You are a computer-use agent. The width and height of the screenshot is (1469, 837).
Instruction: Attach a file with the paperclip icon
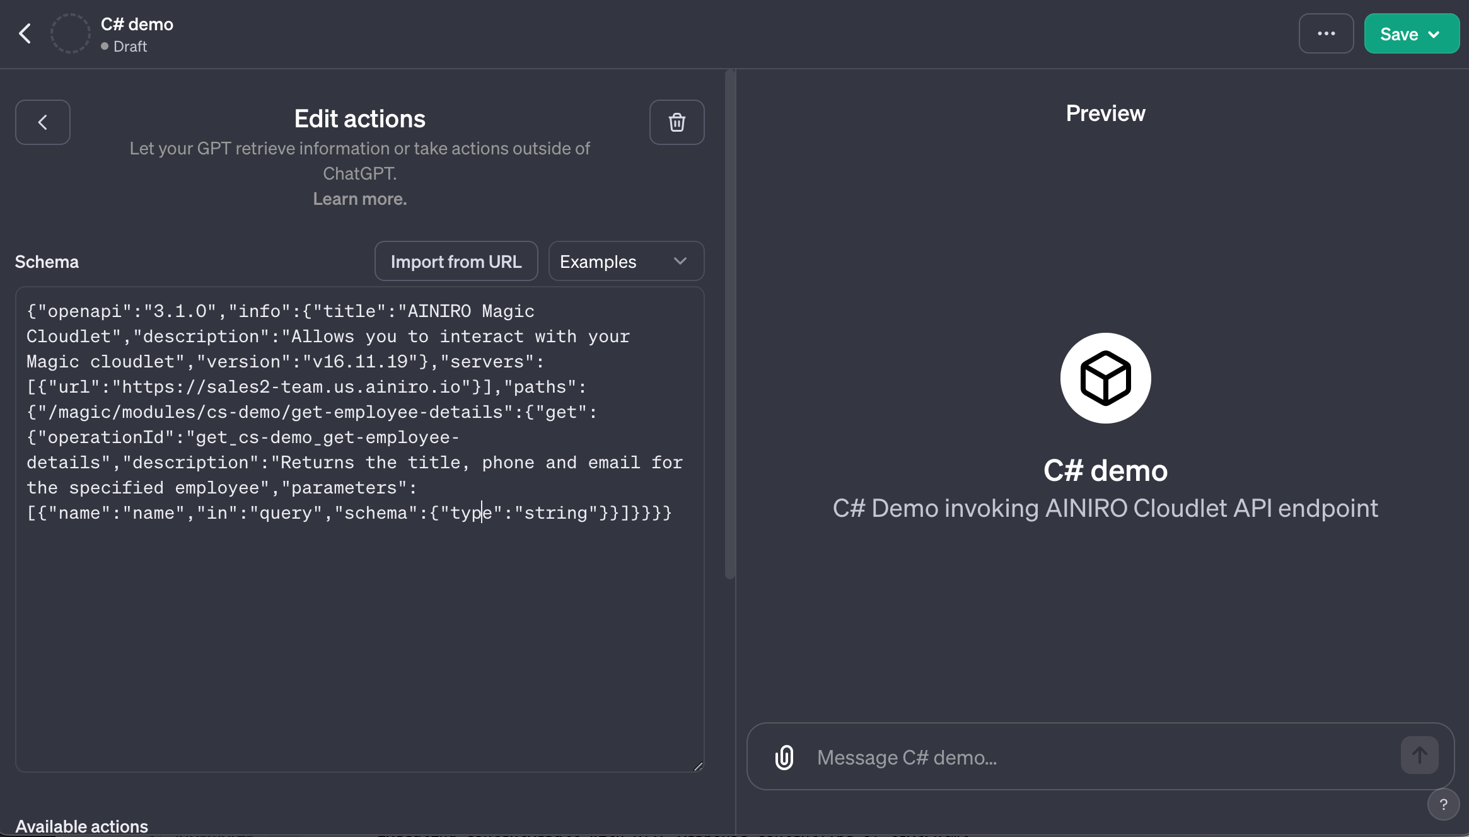784,757
